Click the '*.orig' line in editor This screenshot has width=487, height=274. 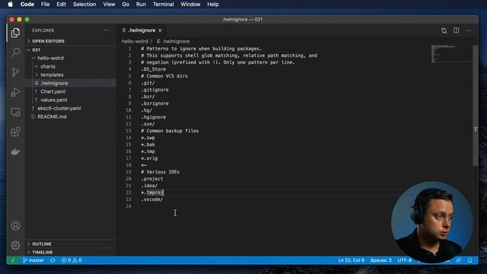[149, 158]
